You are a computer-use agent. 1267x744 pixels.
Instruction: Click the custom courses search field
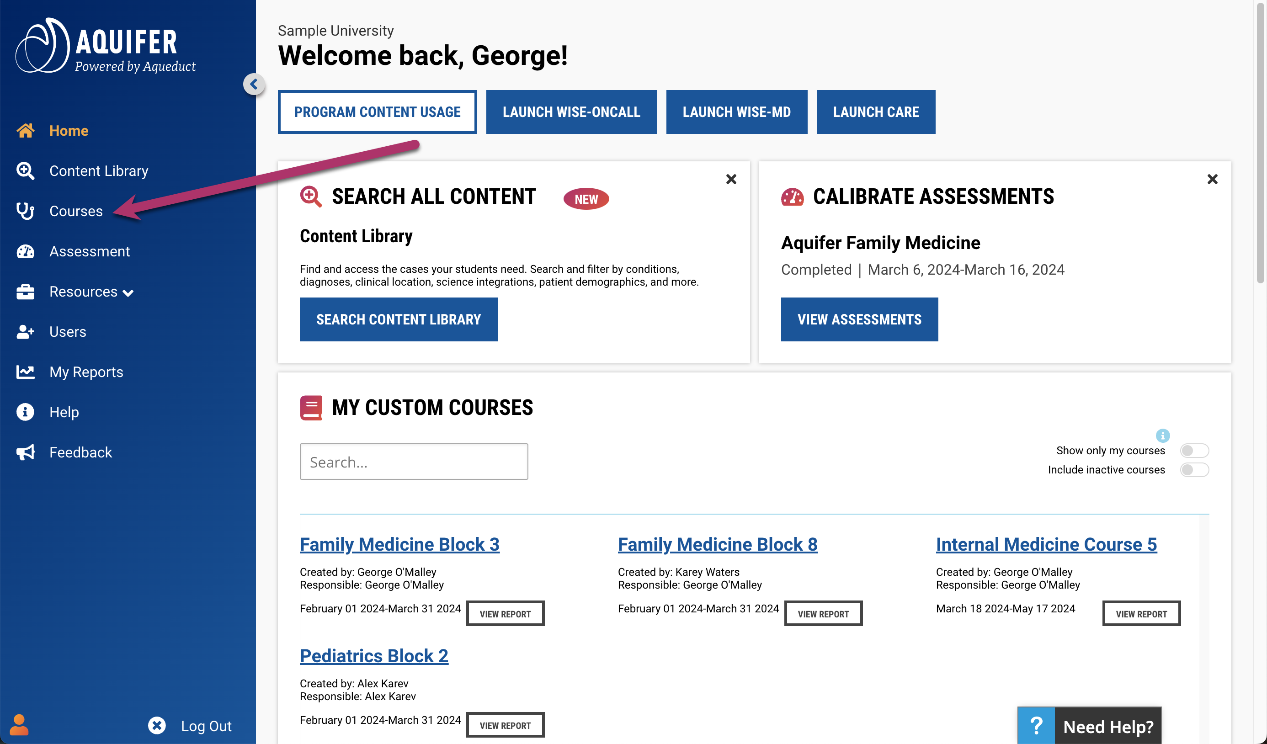pyautogui.click(x=413, y=462)
